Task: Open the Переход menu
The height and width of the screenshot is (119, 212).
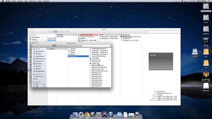Action: pyautogui.click(x=32, y=1)
